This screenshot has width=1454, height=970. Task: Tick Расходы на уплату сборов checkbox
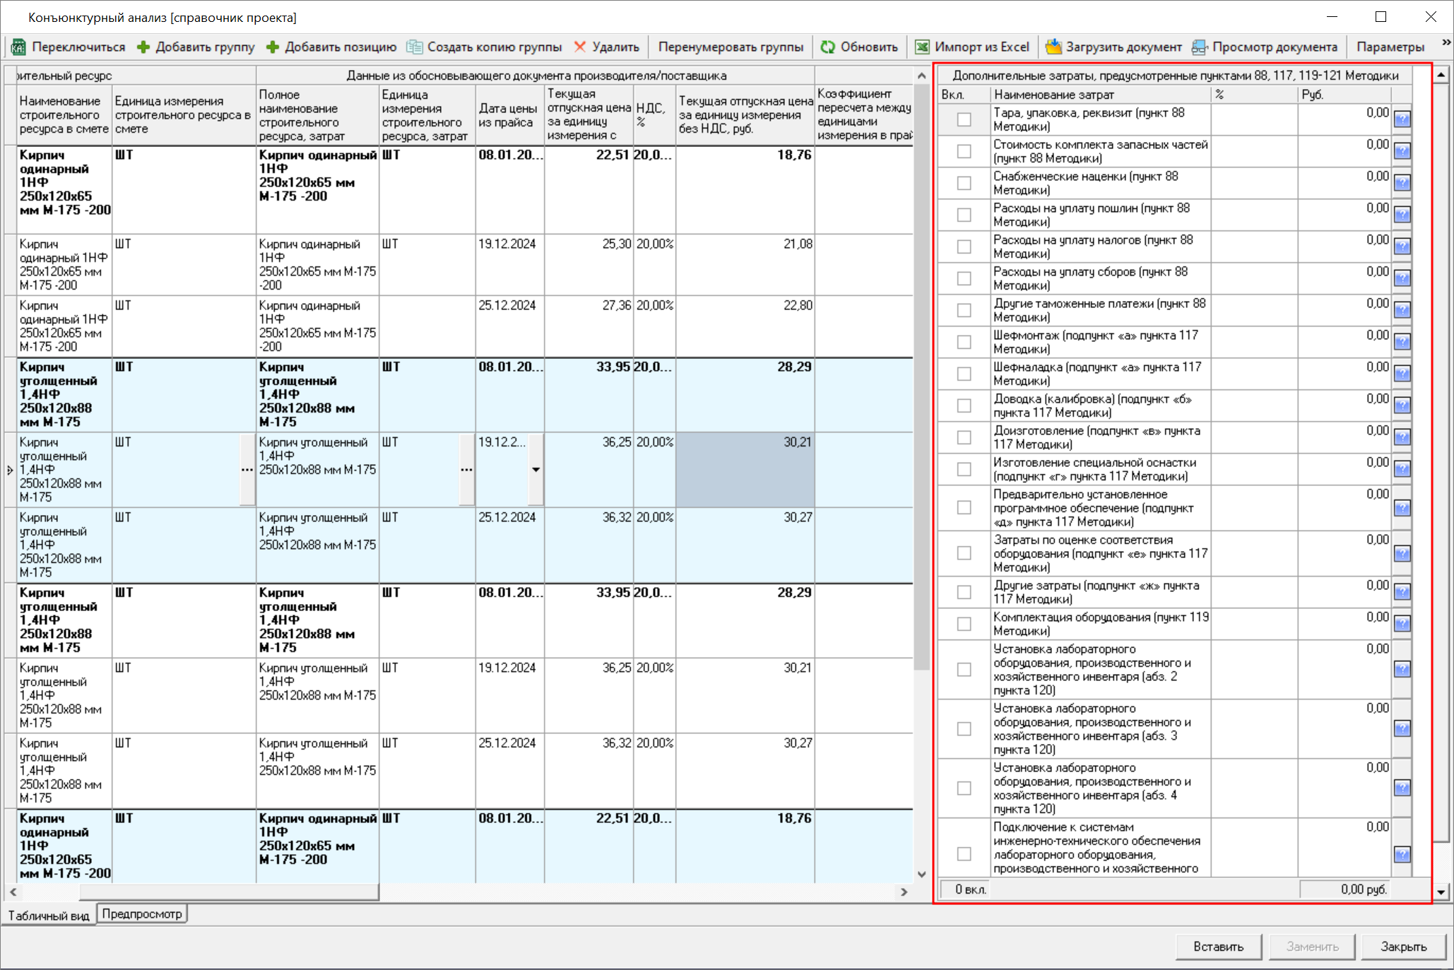pyautogui.click(x=964, y=278)
